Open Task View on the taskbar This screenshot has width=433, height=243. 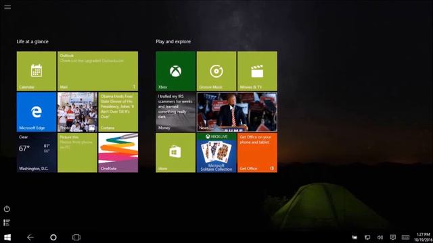tap(76, 237)
